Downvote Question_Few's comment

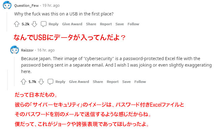(34, 24)
